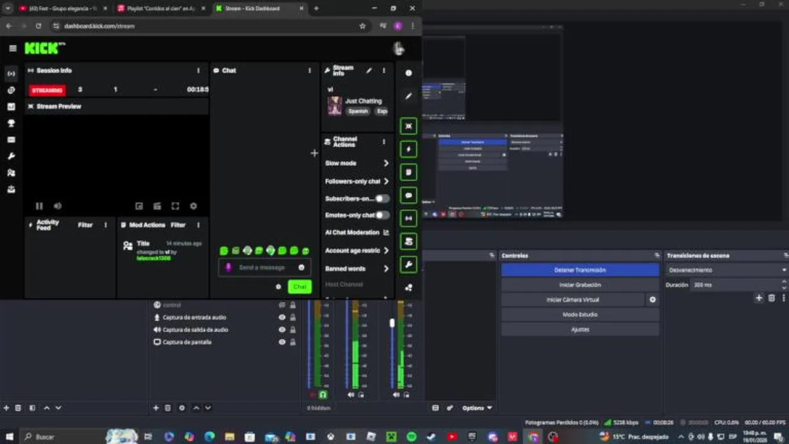Viewport: 789px width, 444px height.
Task: Toggle Emotes-only chat switch
Action: [x=382, y=215]
